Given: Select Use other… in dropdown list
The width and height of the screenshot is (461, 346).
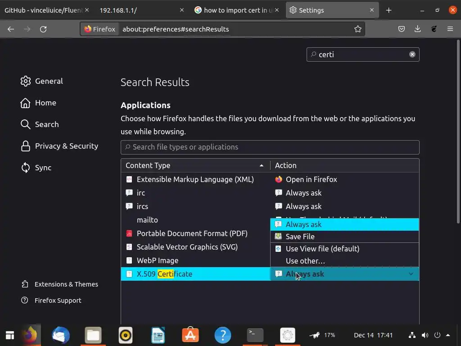Looking at the screenshot, I should pos(305,261).
